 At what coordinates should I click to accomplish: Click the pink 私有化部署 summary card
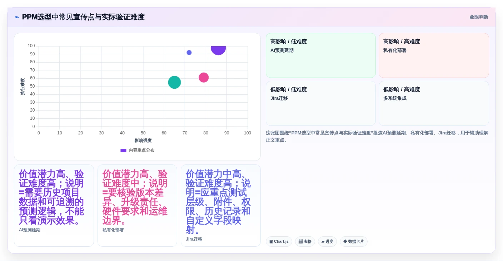pos(137,206)
